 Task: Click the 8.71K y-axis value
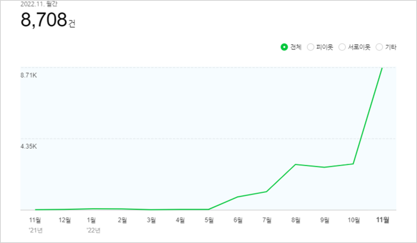click(x=29, y=75)
